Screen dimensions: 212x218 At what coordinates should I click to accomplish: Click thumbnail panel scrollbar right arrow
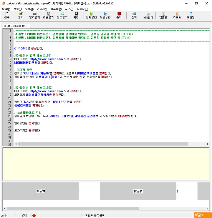[207, 208]
